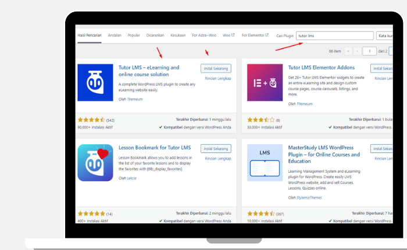Switch to Hasil Pencarian tab

pos(90,35)
